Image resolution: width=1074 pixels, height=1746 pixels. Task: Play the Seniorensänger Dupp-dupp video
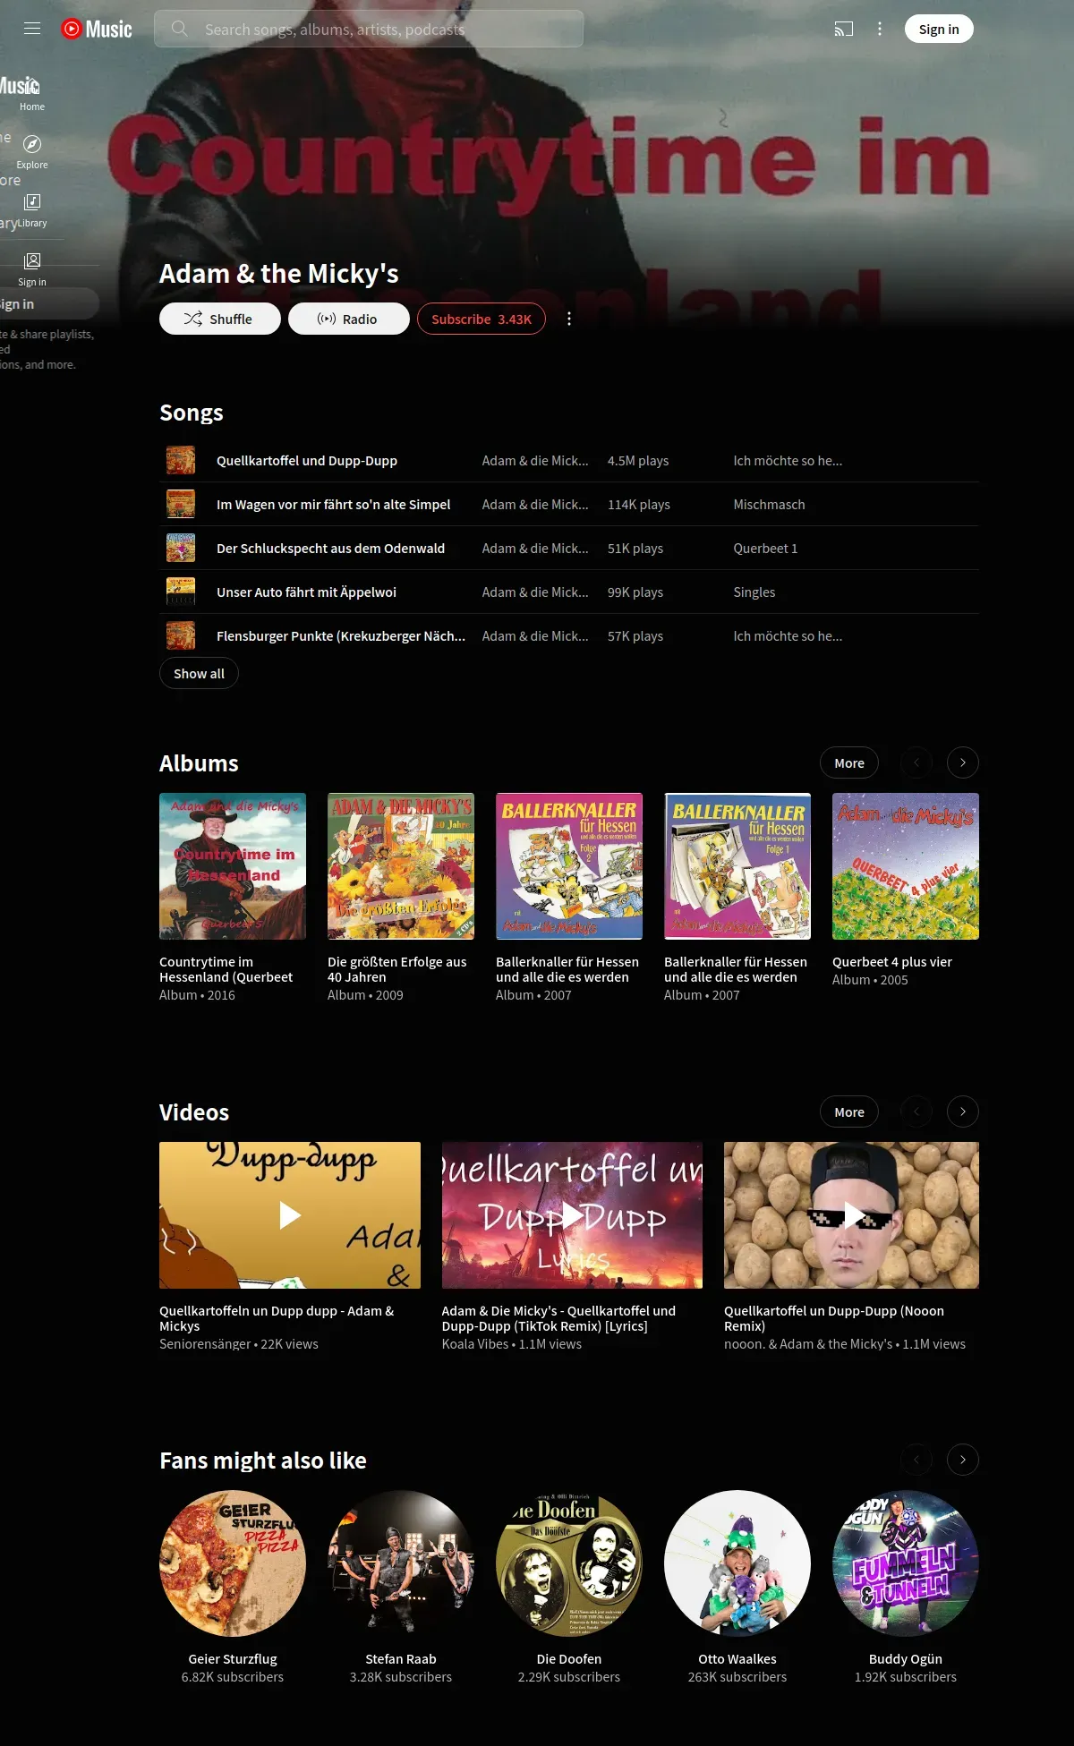pos(290,1215)
